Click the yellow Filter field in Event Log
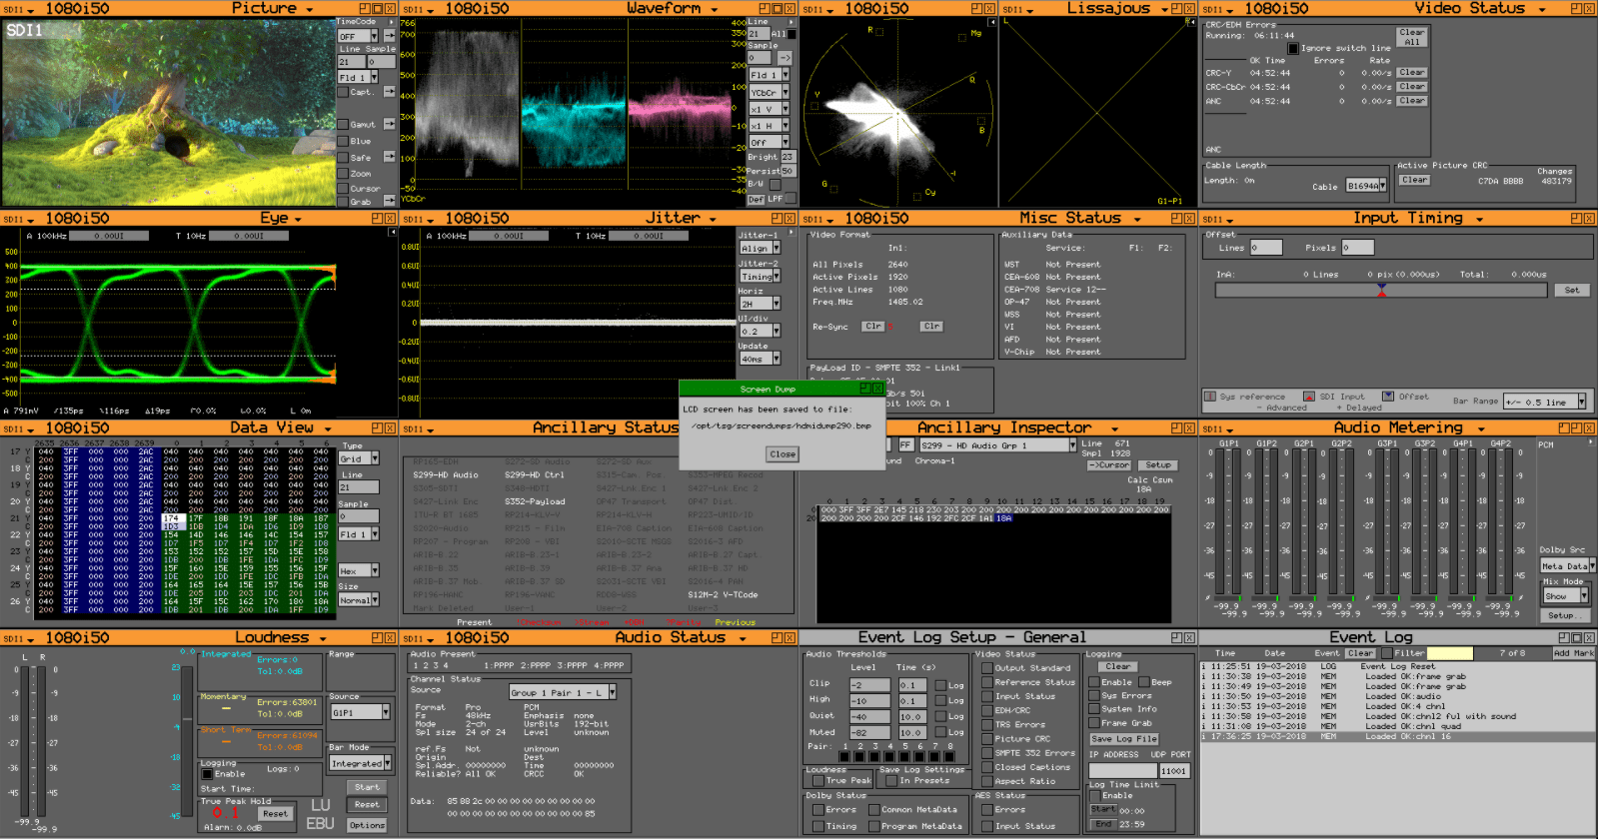This screenshot has width=1599, height=839. point(1449,653)
